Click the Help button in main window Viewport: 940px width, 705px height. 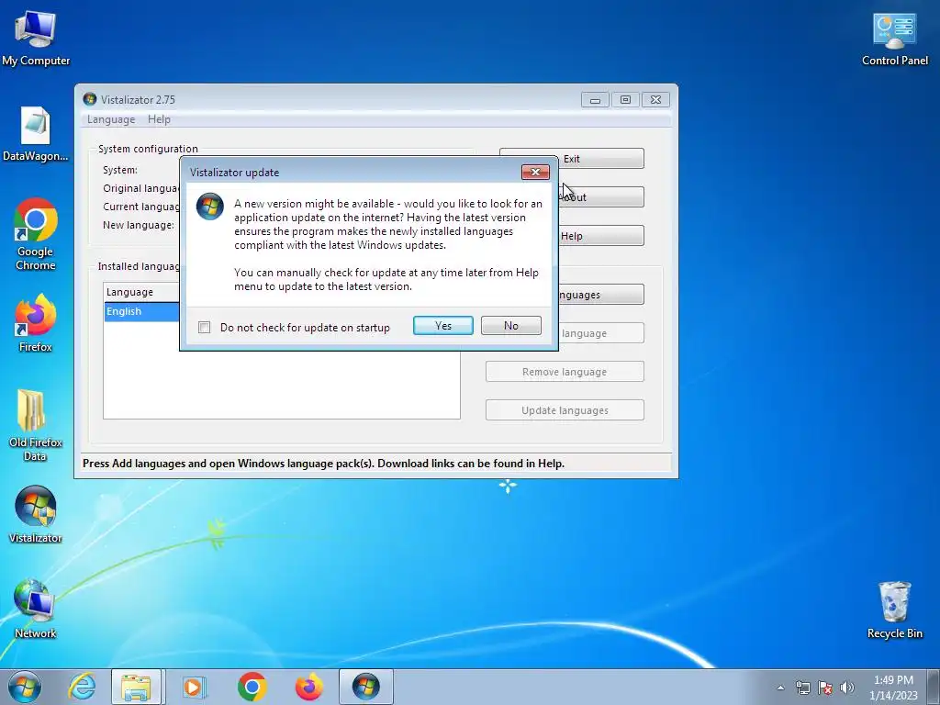click(600, 236)
